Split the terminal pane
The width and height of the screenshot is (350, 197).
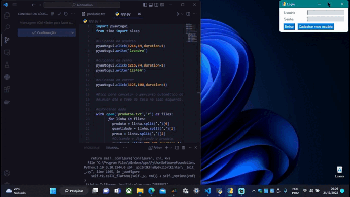click(177, 148)
